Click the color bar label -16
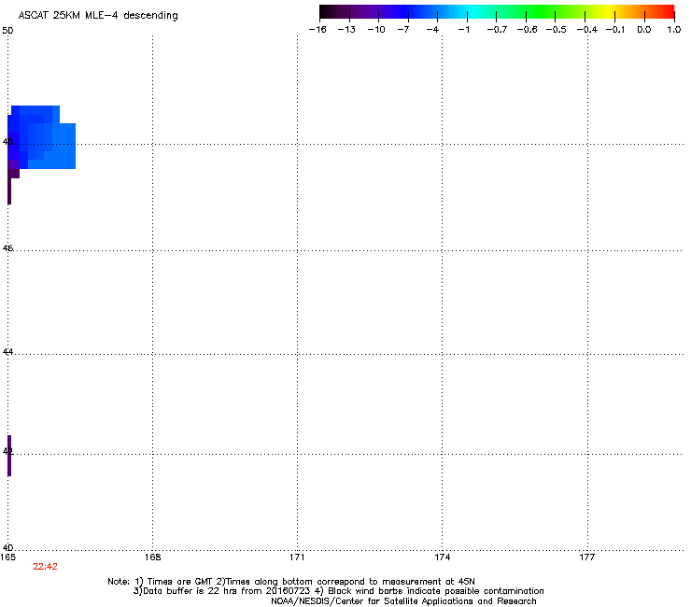 [x=317, y=30]
